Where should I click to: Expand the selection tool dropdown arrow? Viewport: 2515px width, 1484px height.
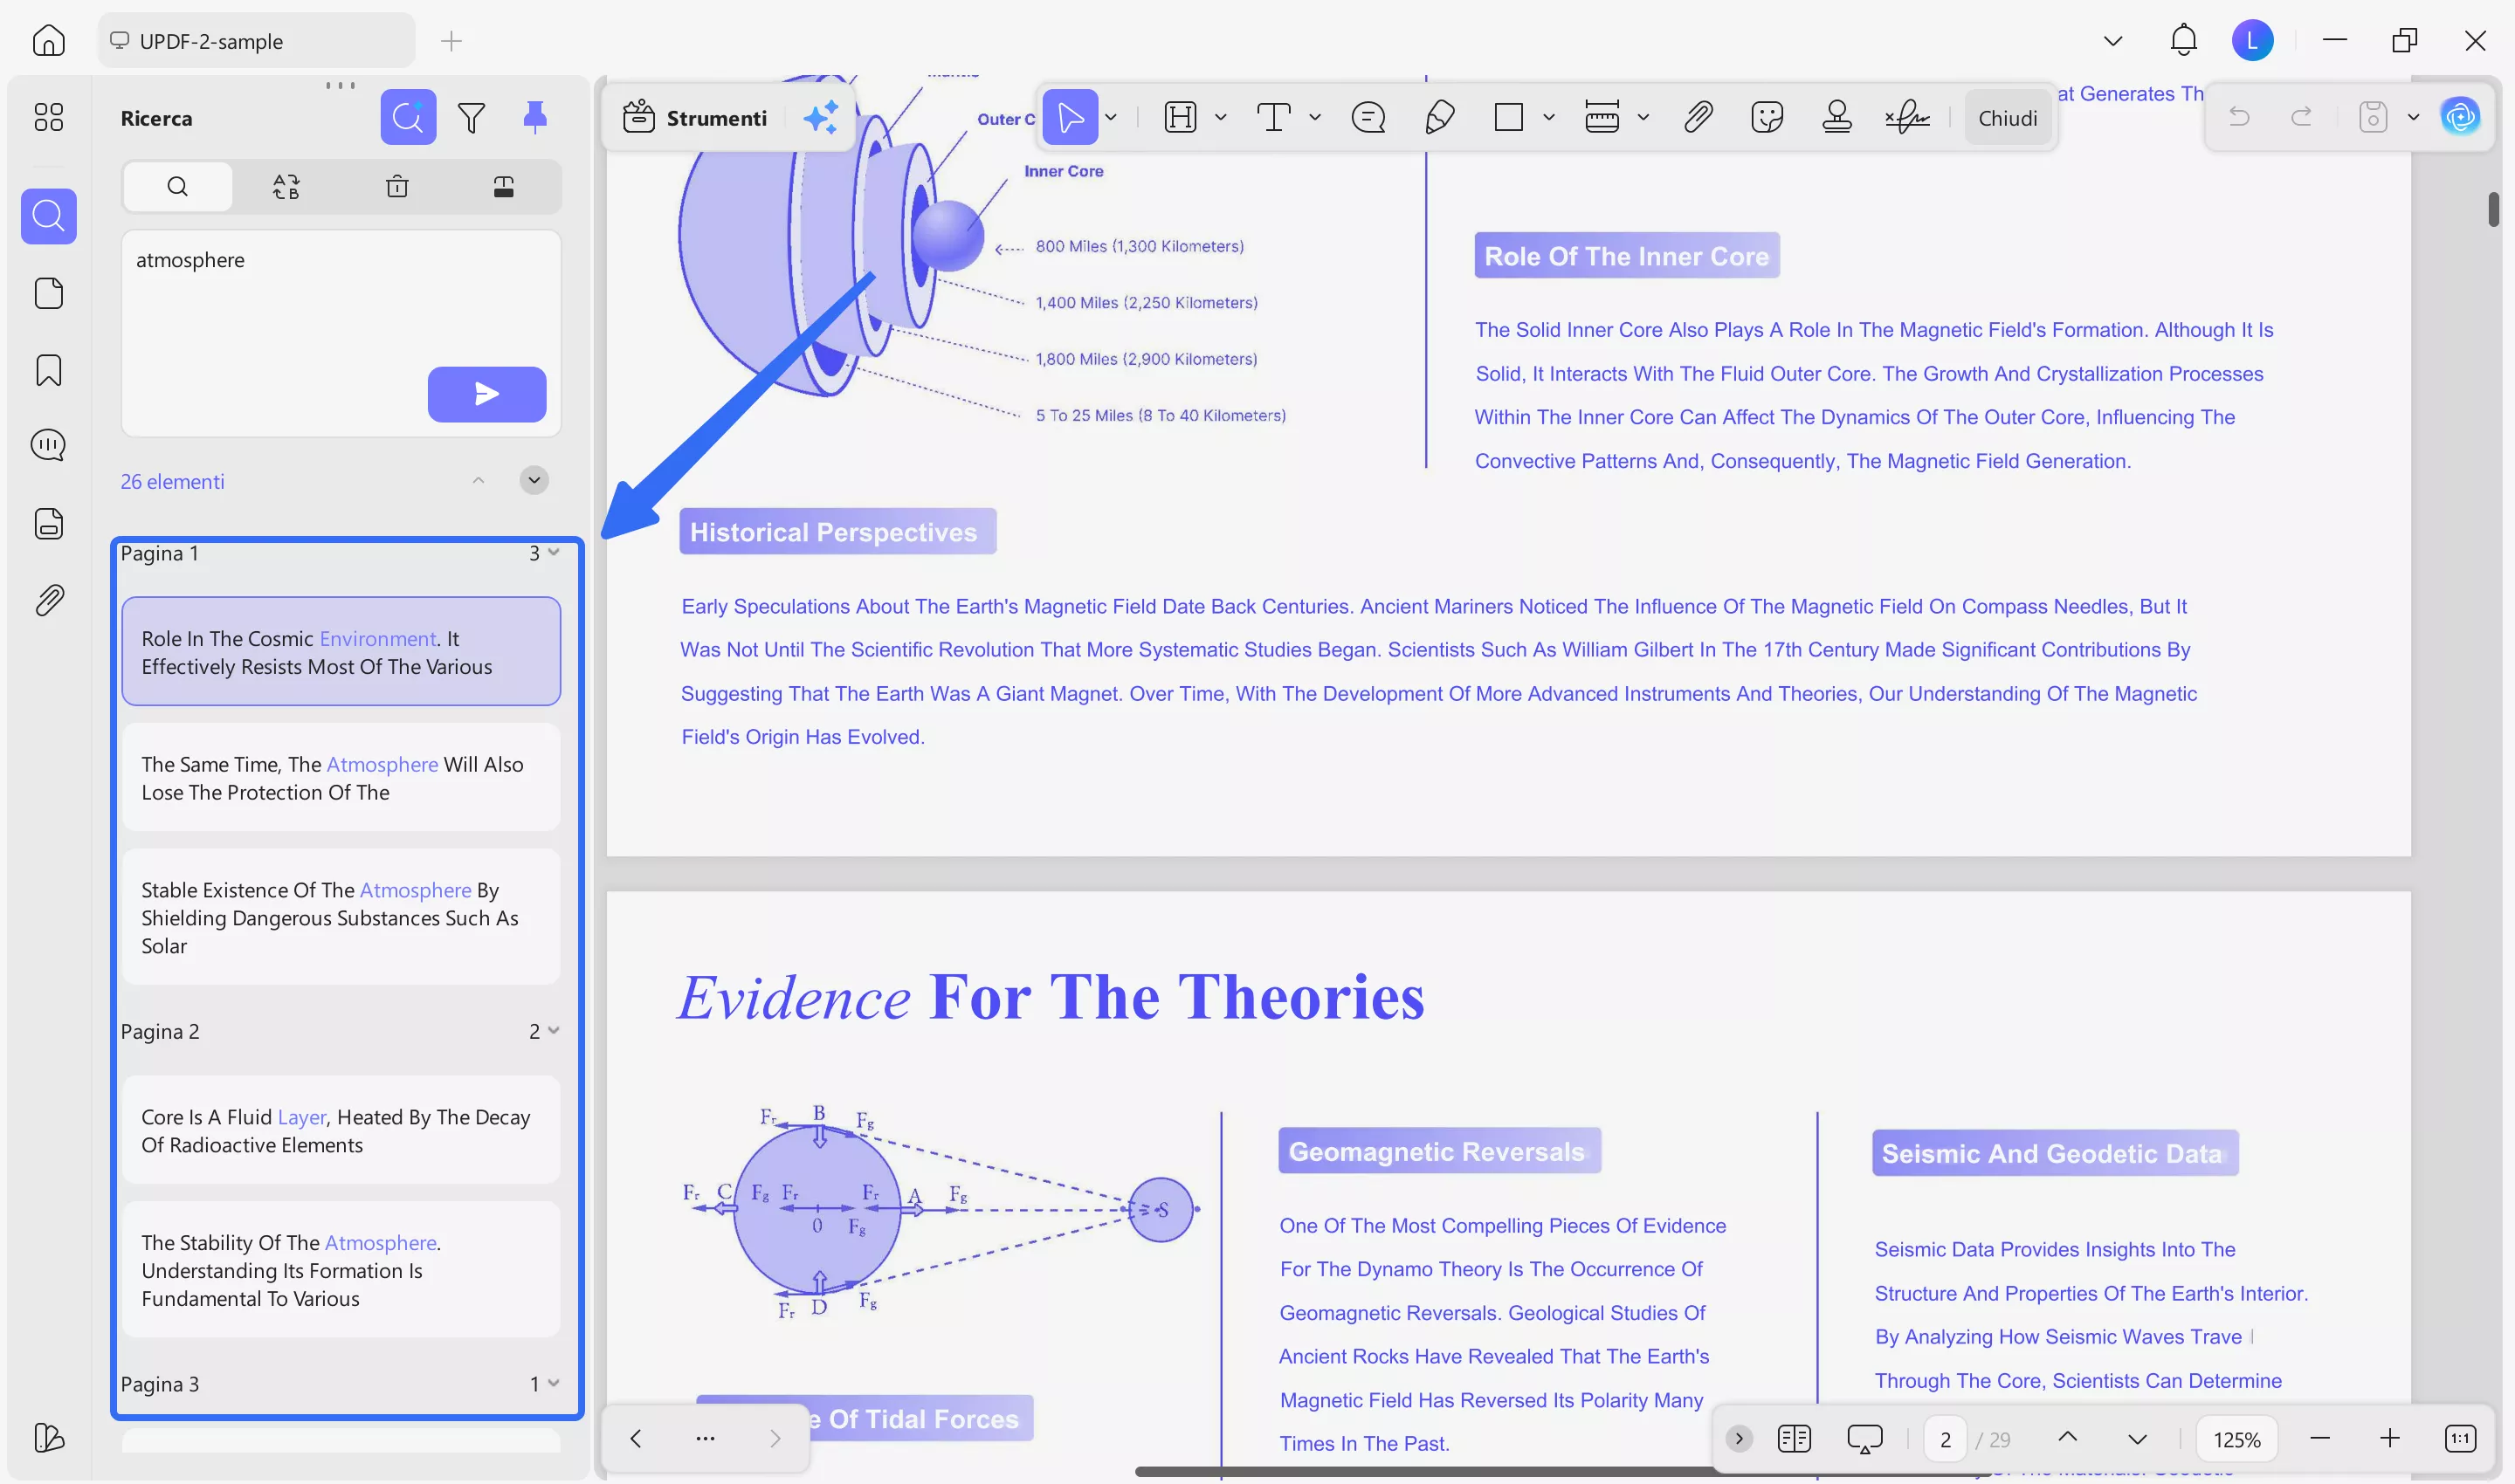[1111, 117]
